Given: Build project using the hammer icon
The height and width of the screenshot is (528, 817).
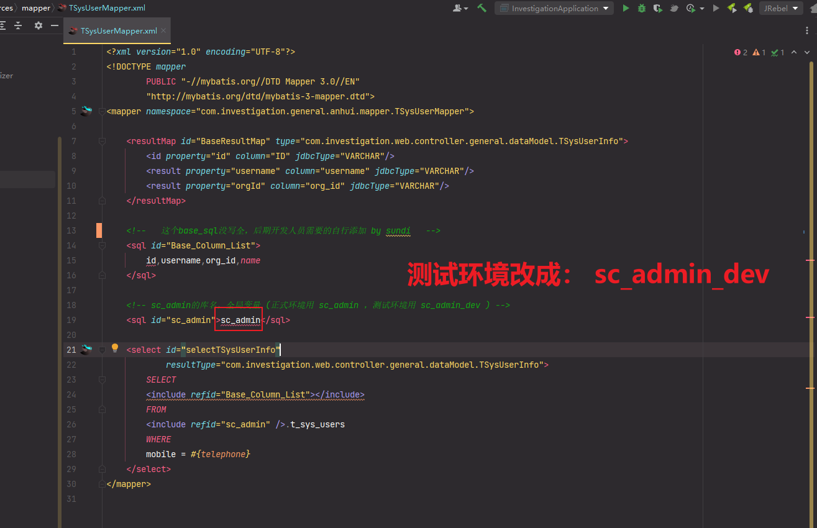Looking at the screenshot, I should 482,8.
